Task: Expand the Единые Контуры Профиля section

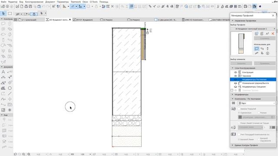Action: 233,145
